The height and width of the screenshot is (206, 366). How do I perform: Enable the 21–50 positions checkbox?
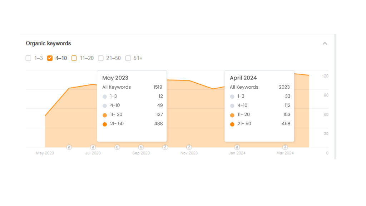[100, 58]
